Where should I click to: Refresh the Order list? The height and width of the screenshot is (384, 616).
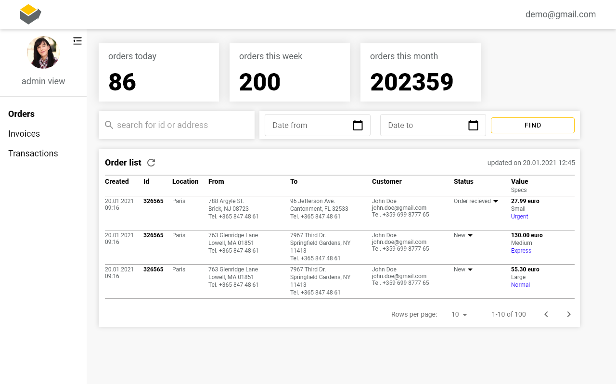[x=151, y=163]
